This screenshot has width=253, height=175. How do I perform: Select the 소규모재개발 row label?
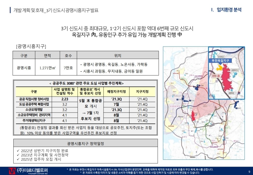click(34, 110)
